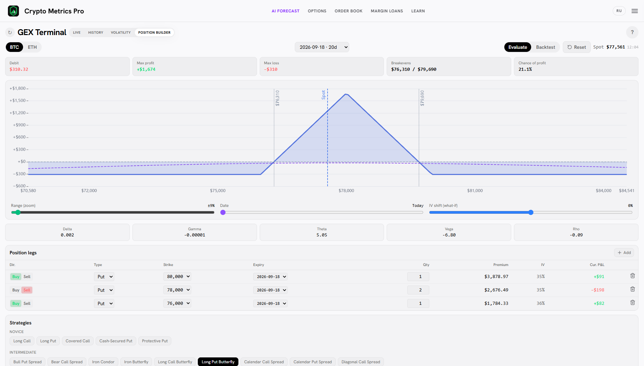Viewport: 644px width, 366px height.
Task: Open Expiry dropdown in the 80,000 row
Action: click(x=270, y=277)
